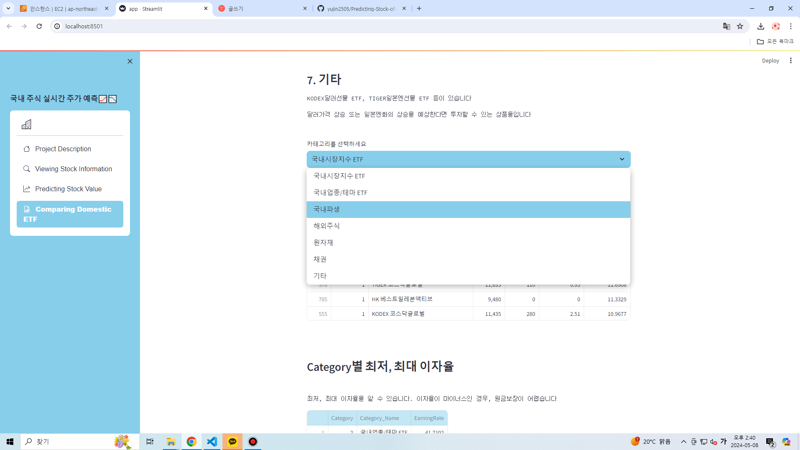The height and width of the screenshot is (450, 800).
Task: Close the sidebar with X icon
Action: [x=130, y=61]
